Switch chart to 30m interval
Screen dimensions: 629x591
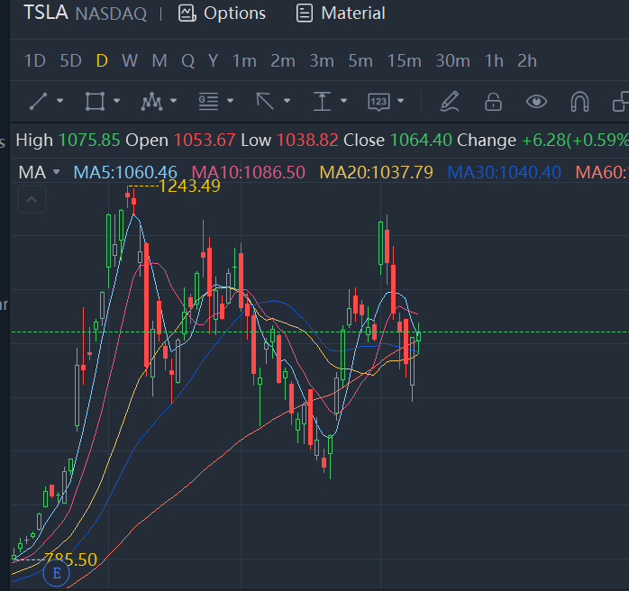click(x=452, y=61)
